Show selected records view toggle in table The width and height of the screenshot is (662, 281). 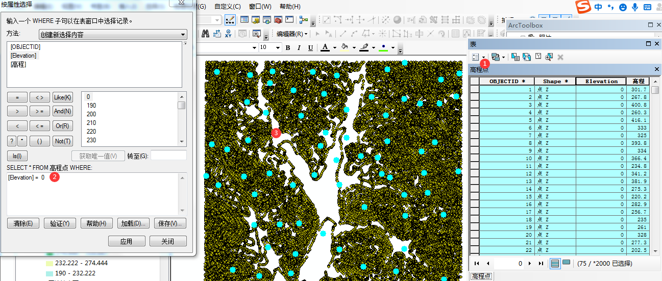click(566, 263)
